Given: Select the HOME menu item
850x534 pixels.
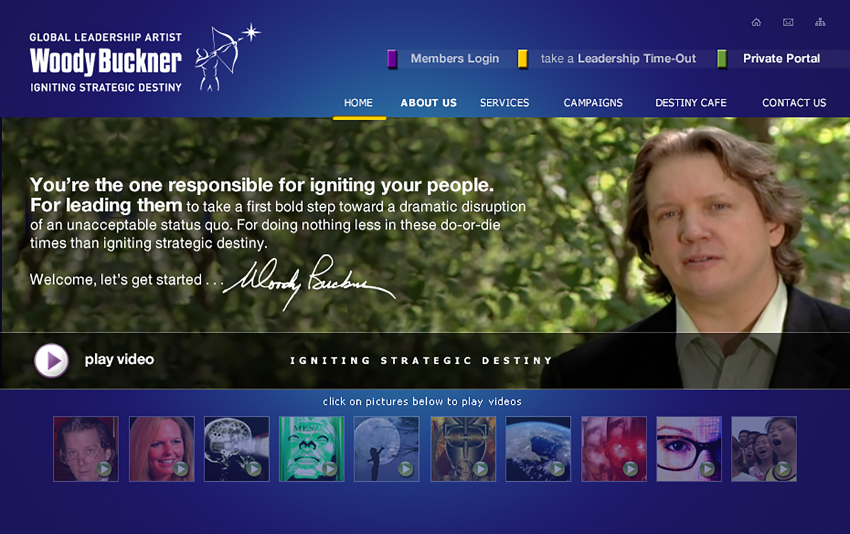Looking at the screenshot, I should [358, 103].
